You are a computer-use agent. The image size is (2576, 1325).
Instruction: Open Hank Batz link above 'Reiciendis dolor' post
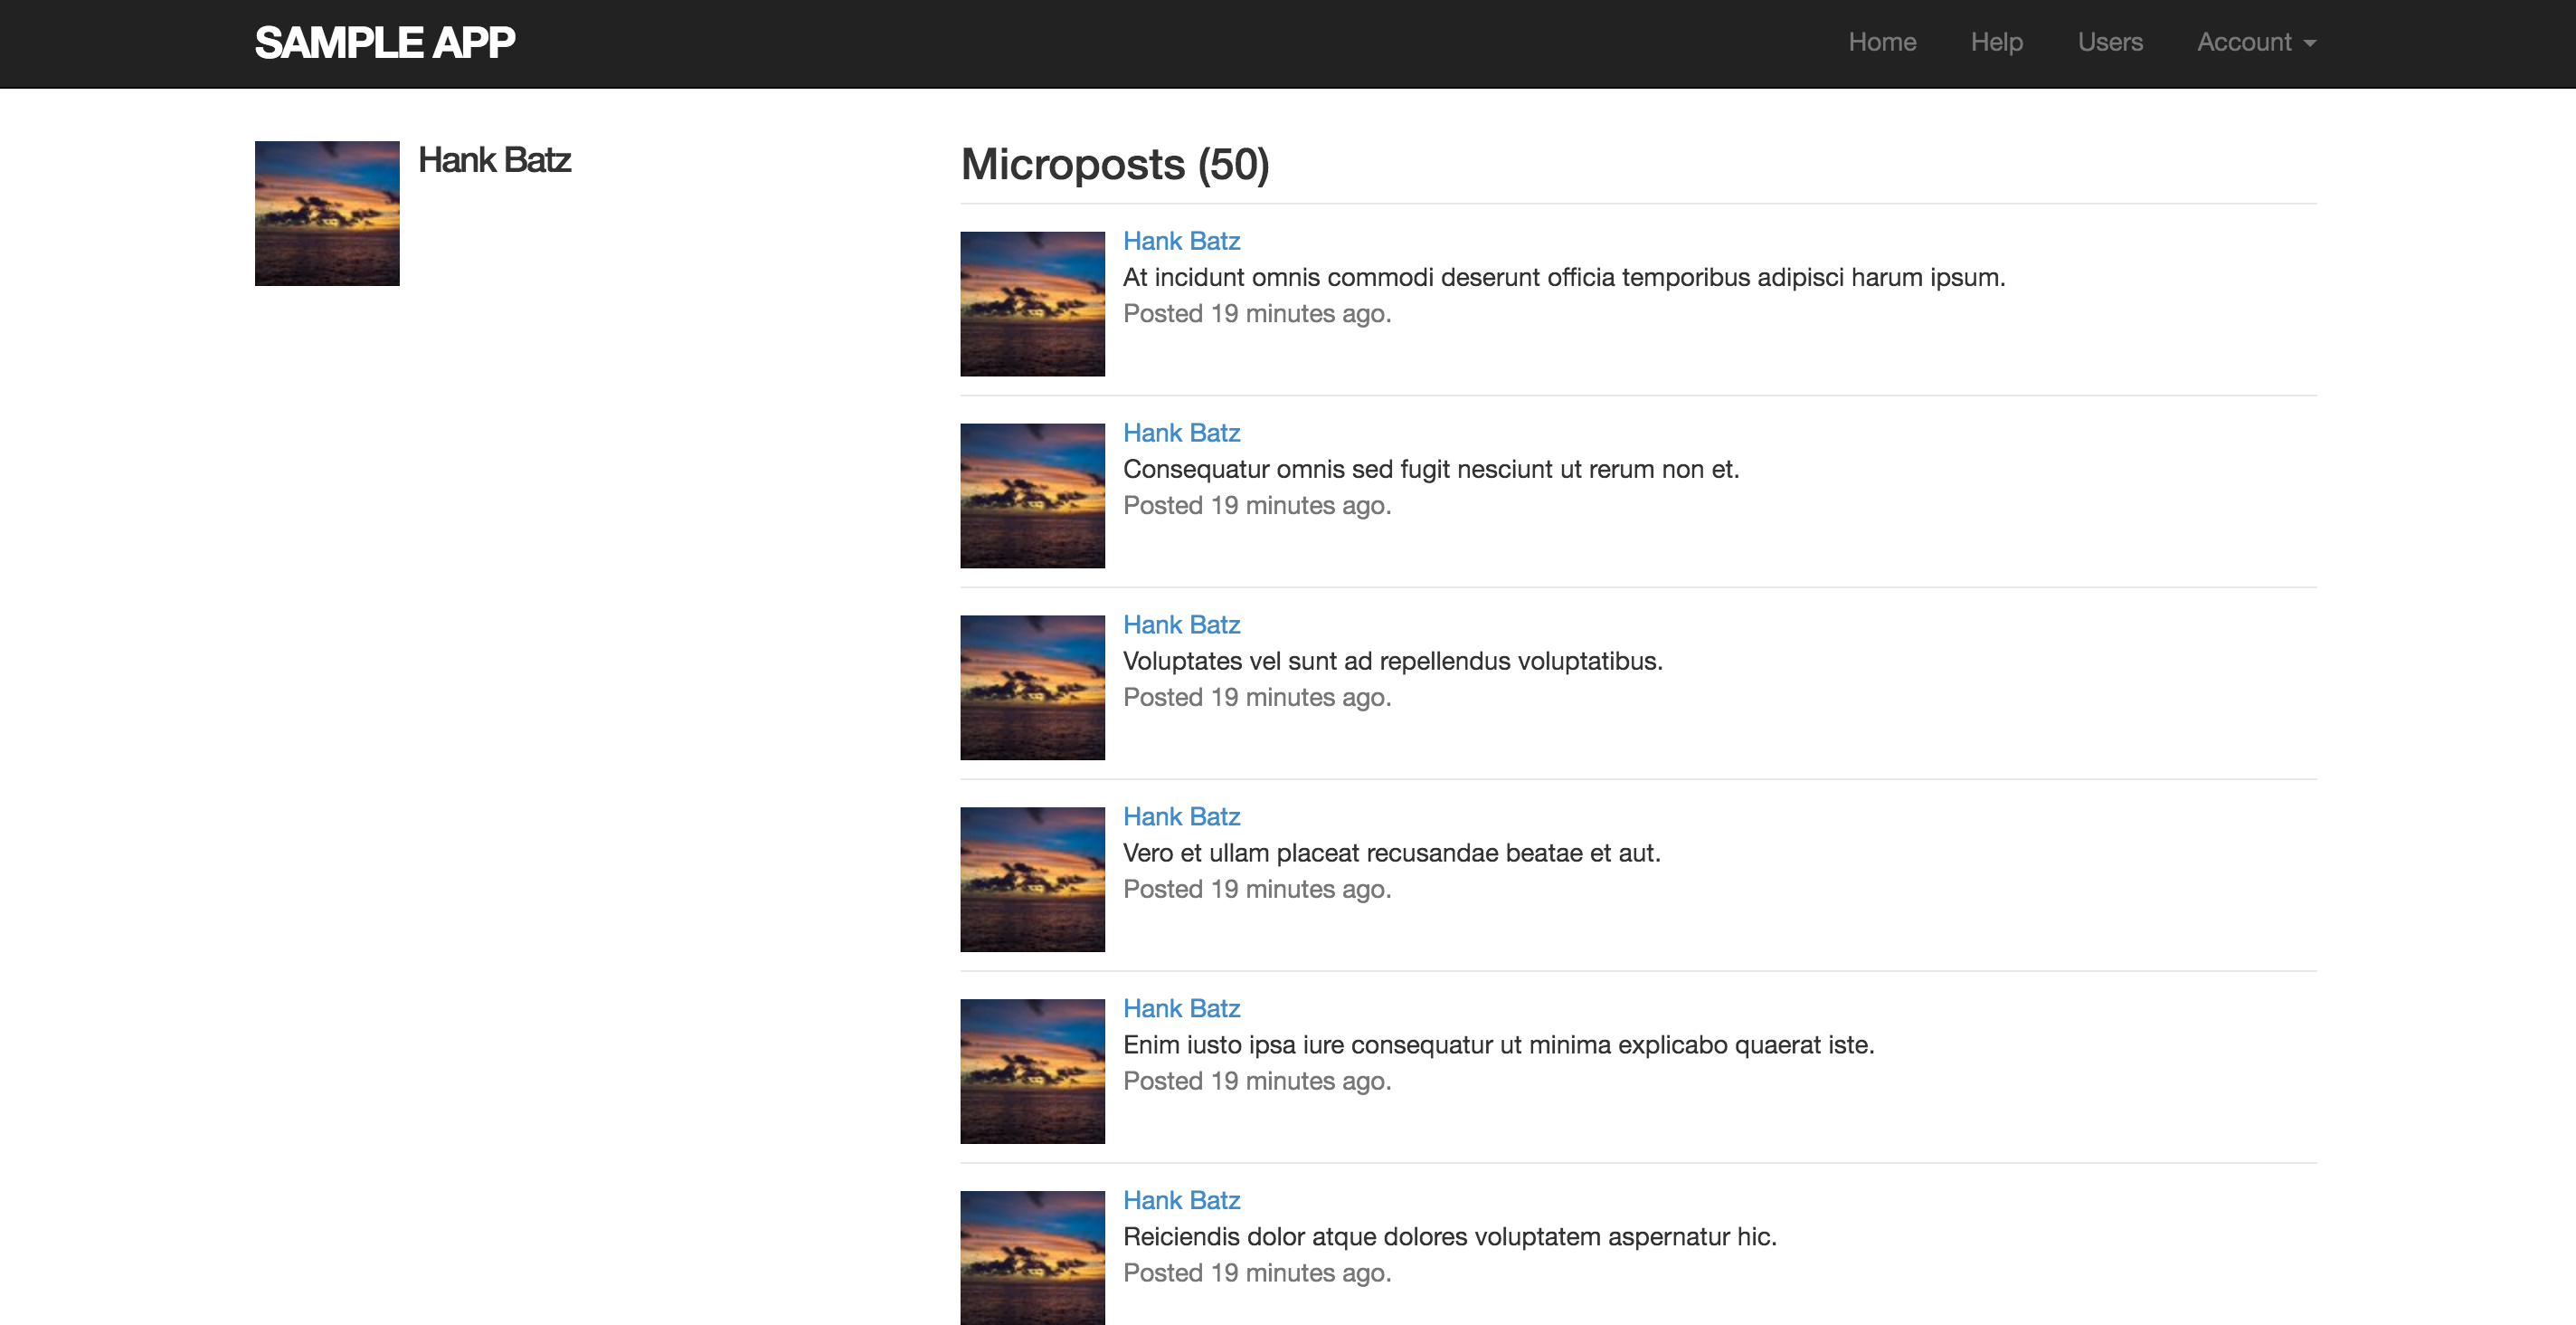[x=1181, y=1200]
